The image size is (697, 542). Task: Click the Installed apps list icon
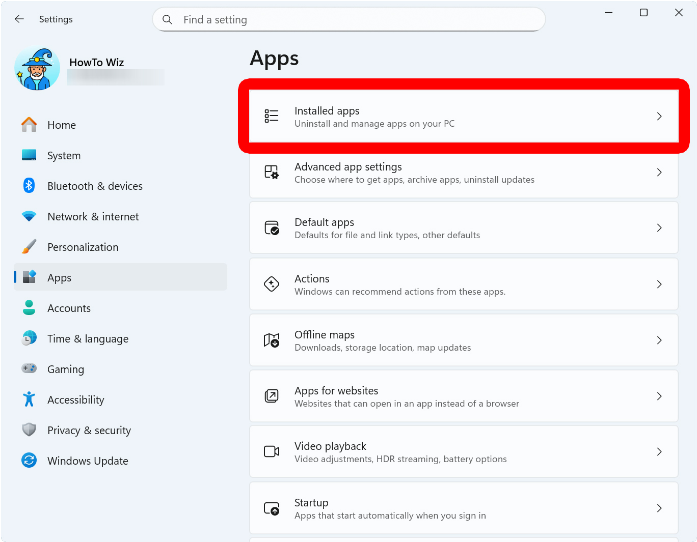point(272,117)
